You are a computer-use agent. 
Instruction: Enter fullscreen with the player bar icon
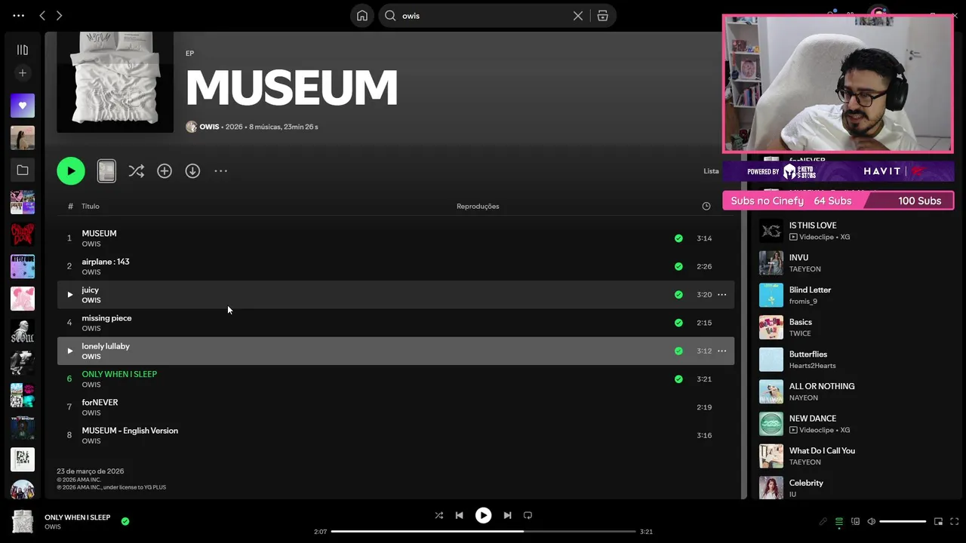[x=954, y=522]
